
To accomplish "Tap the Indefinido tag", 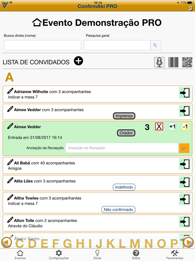I will point(124,187).
